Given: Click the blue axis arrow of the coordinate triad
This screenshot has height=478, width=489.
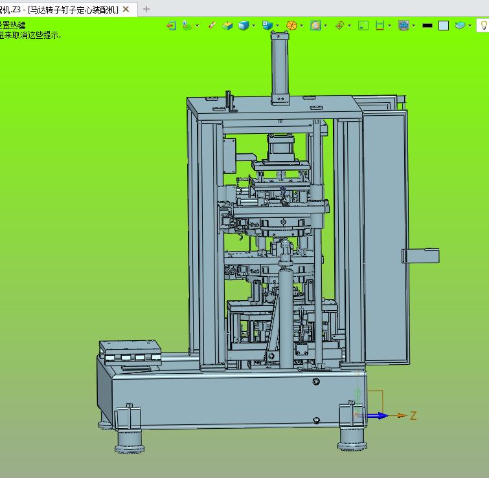Looking at the screenshot, I should coord(378,415).
